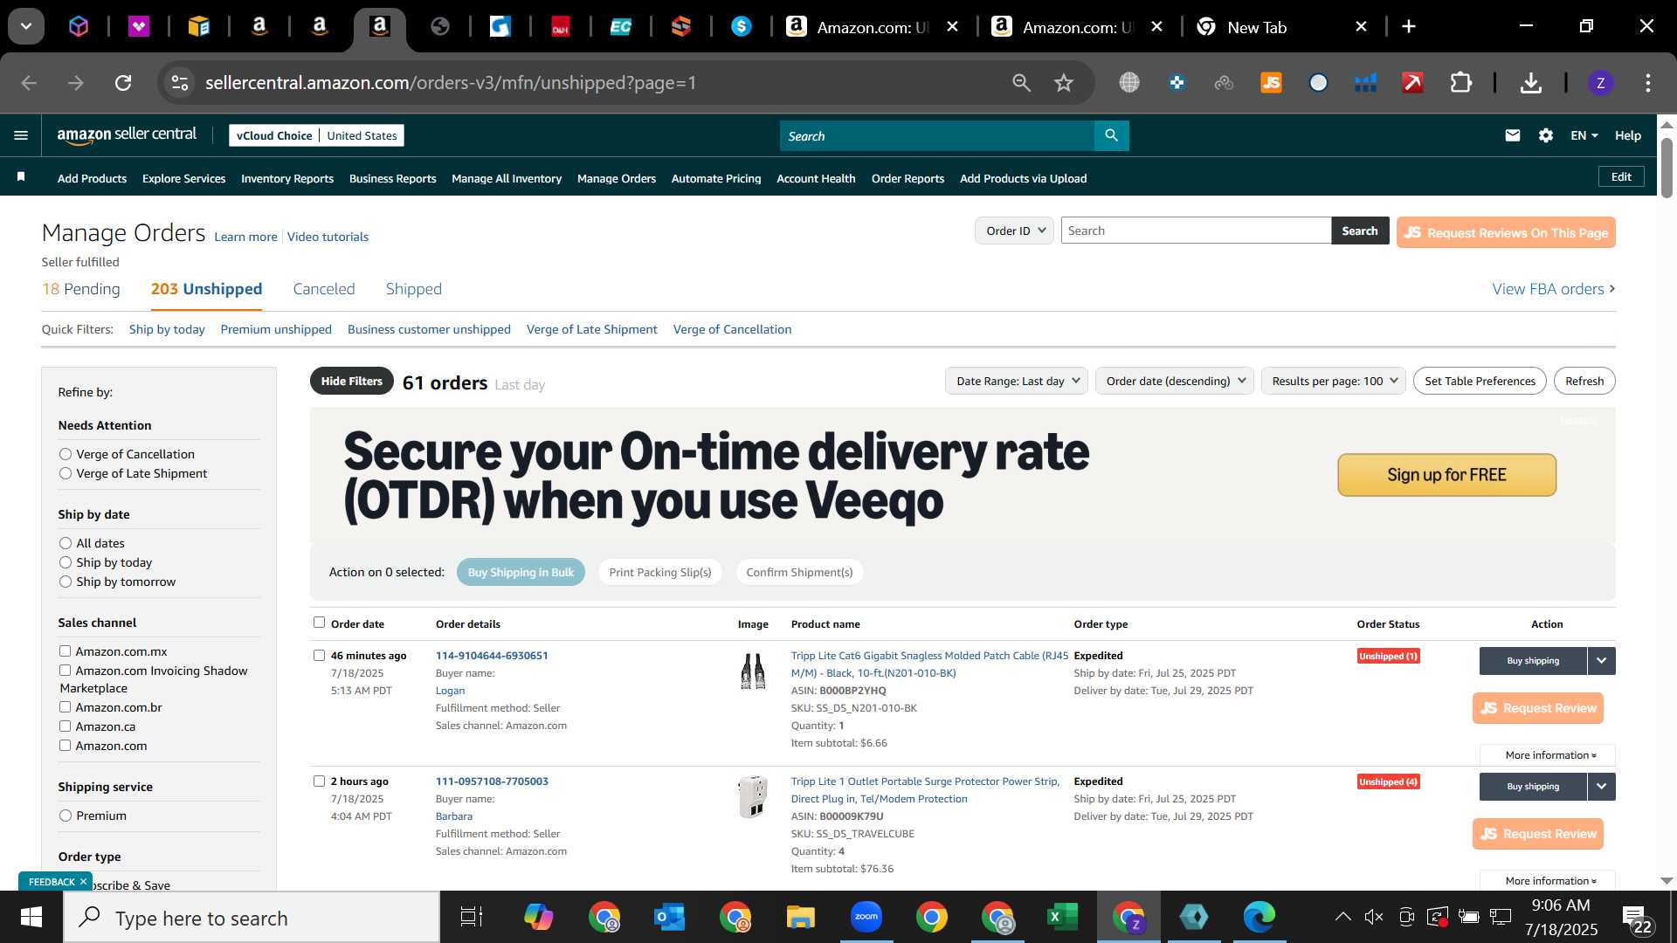The height and width of the screenshot is (943, 1677).
Task: Open the Results per page dropdown
Action: pyautogui.click(x=1334, y=381)
